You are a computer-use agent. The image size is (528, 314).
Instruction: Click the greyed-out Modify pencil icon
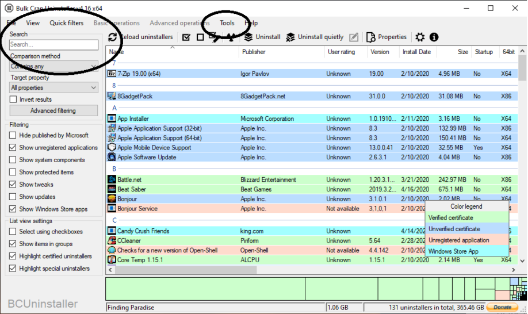tap(354, 37)
